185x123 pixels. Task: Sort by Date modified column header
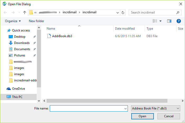125,29
